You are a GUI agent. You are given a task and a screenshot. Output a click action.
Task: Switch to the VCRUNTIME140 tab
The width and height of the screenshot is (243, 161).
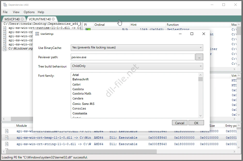pyautogui.click(x=40, y=19)
